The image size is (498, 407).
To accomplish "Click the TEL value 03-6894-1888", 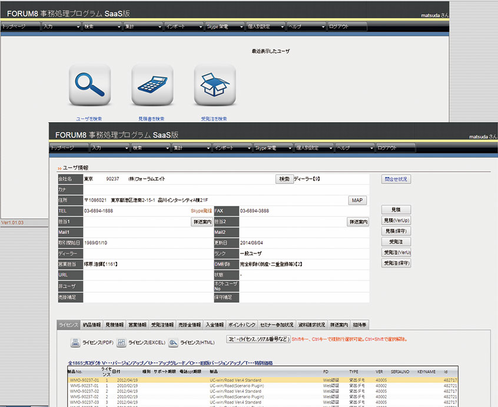I will point(98,211).
